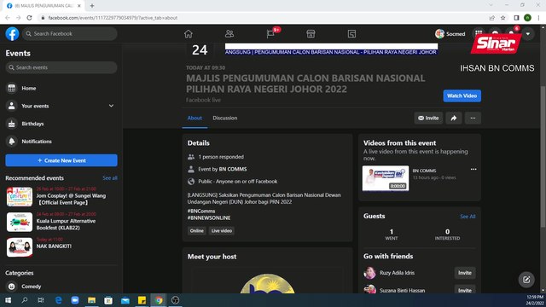Click the Search events field

click(x=61, y=67)
